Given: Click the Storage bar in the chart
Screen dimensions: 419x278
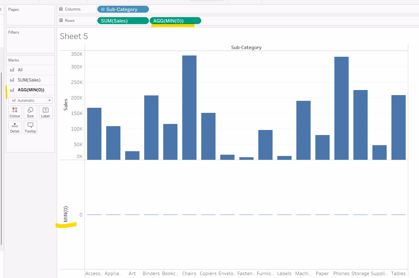Looking at the screenshot, I should click(360, 125).
